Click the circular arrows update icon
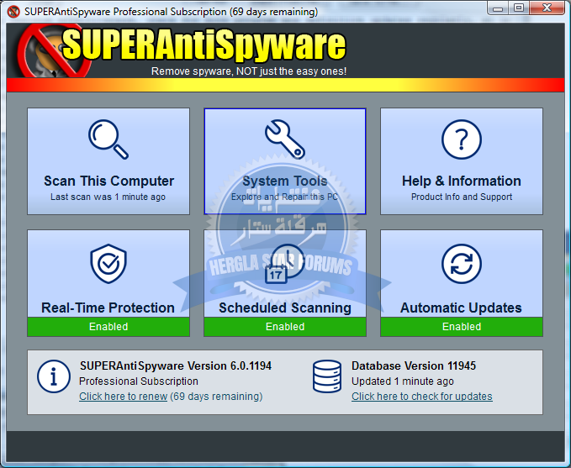Image resolution: width=571 pixels, height=468 pixels. 461,264
